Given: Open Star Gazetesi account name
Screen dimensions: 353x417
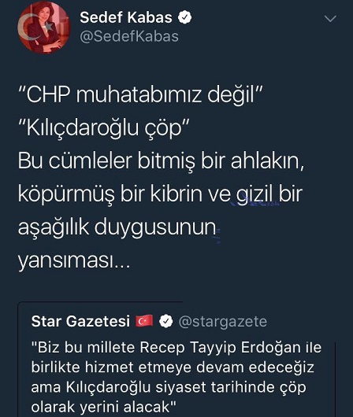Looking at the screenshot, I should coord(80,321).
